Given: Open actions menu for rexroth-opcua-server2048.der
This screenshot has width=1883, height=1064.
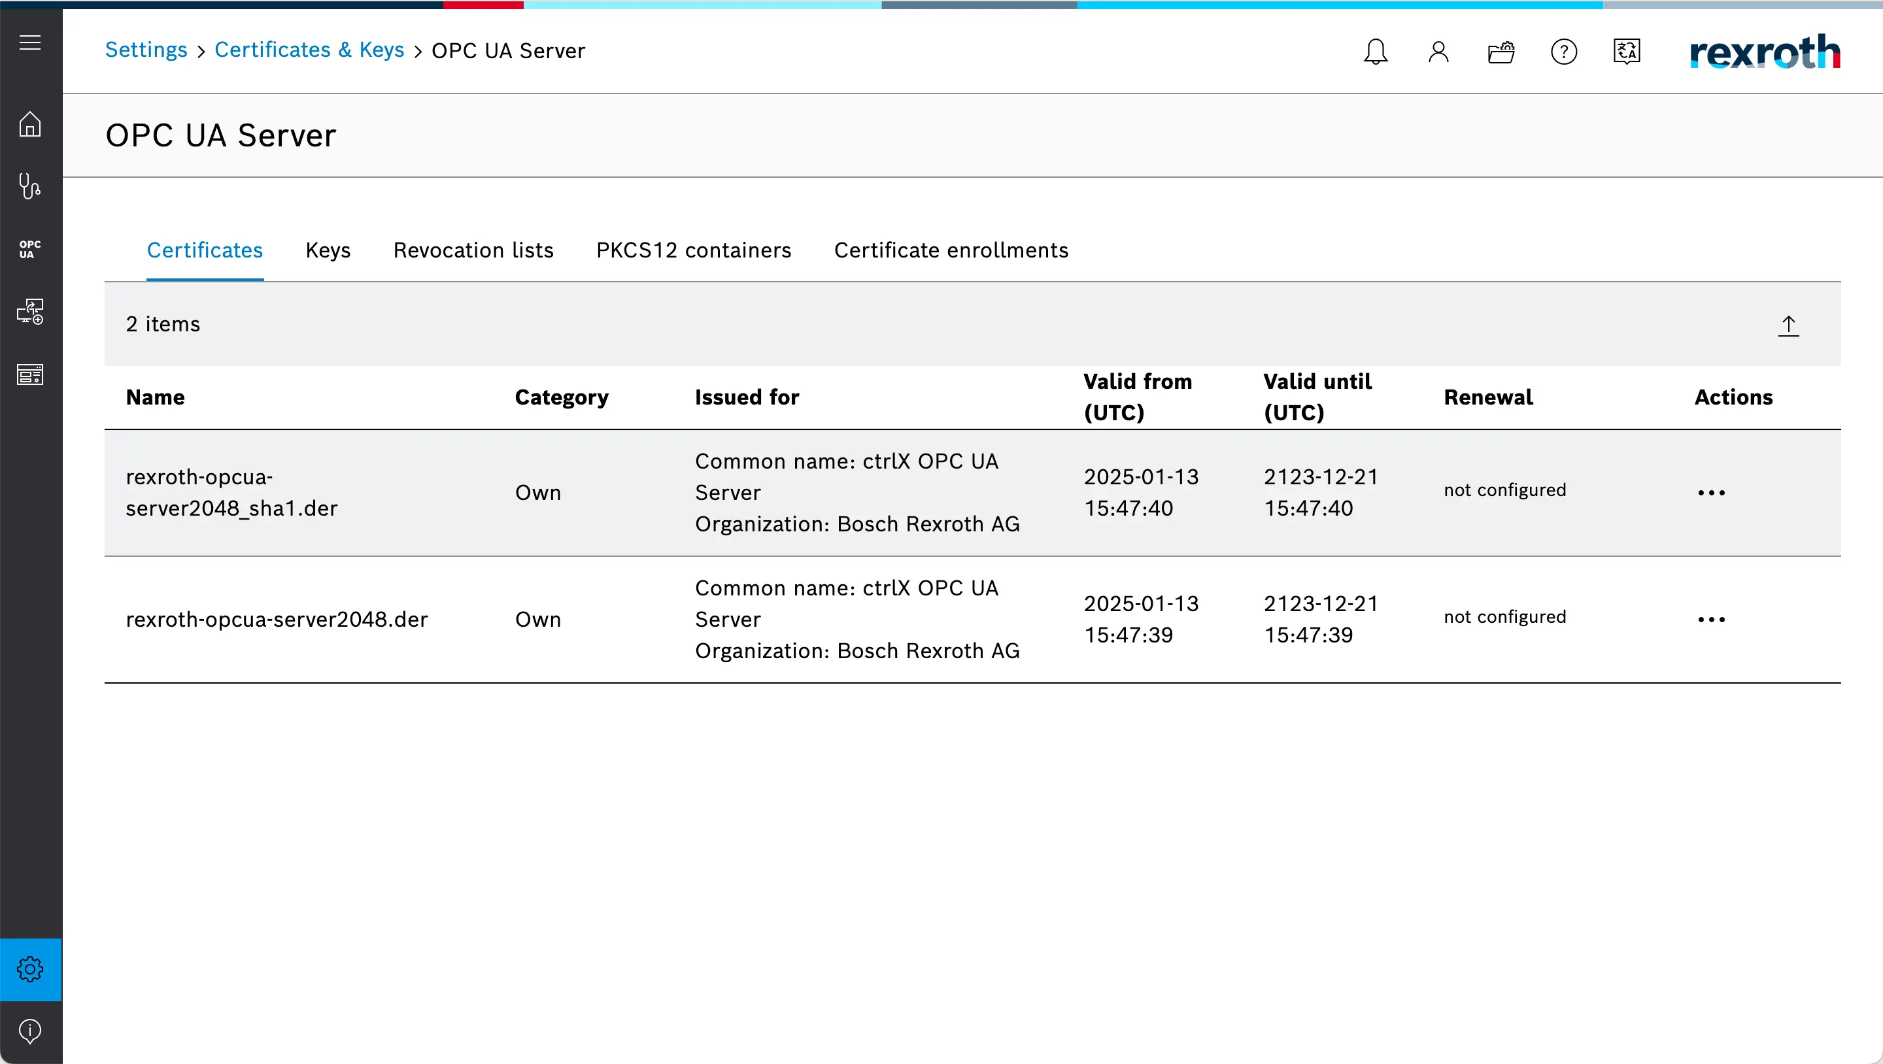Looking at the screenshot, I should click(x=1711, y=620).
